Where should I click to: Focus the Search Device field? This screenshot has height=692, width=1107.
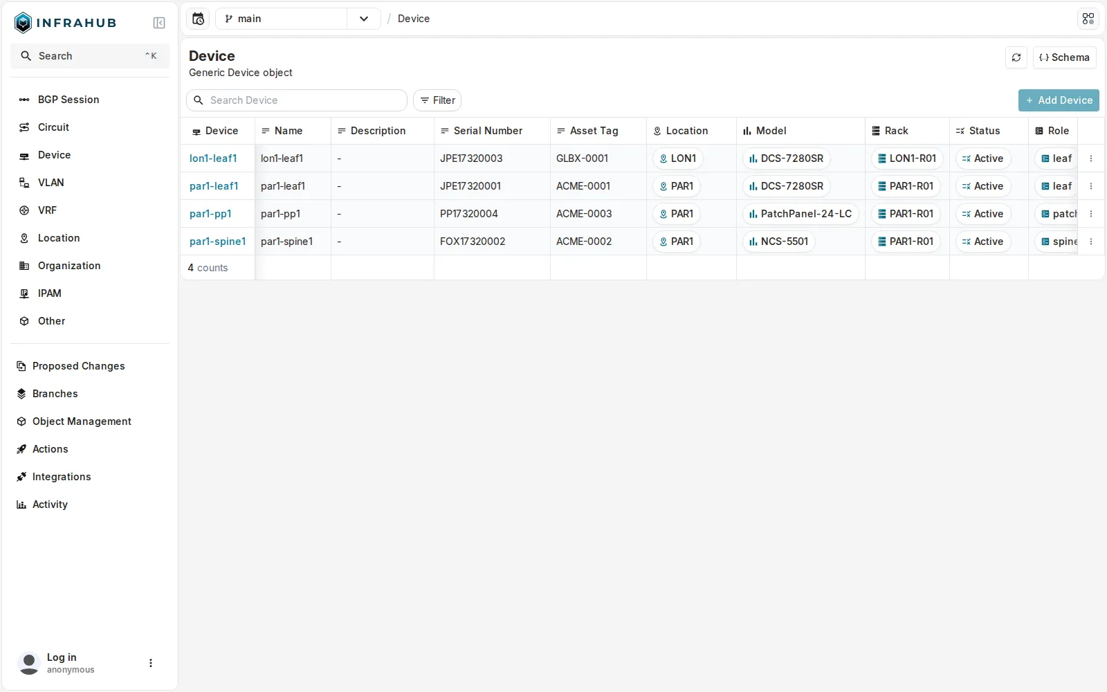coord(297,100)
